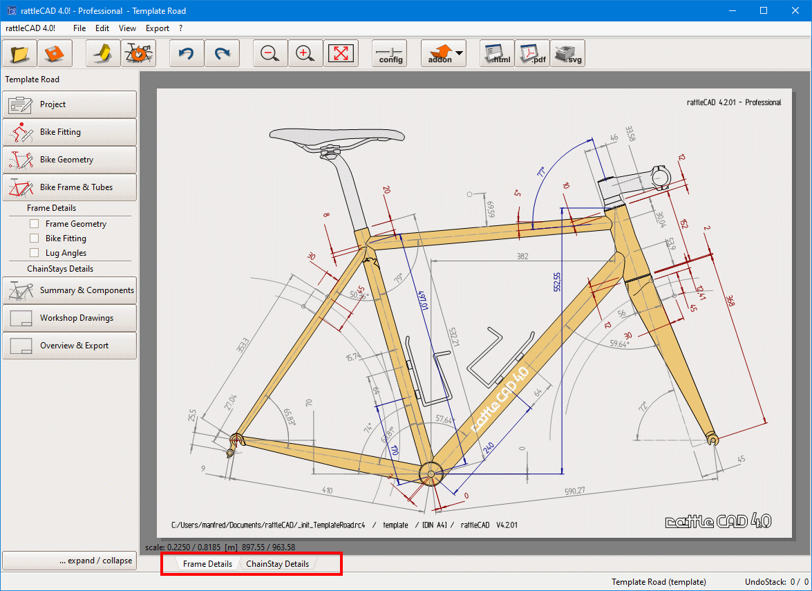This screenshot has width=812, height=591.
Task: Open the Overview & Export section
Action: pyautogui.click(x=69, y=346)
